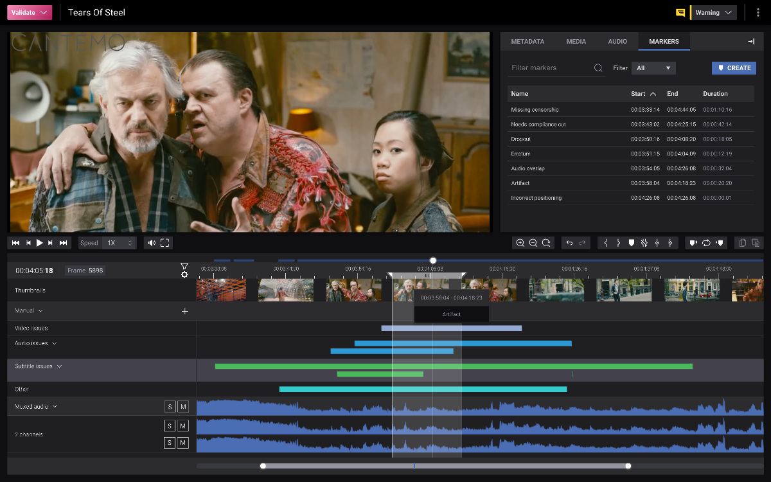The image size is (771, 482).
Task: Focus the Filter markers search field
Action: click(x=556, y=67)
